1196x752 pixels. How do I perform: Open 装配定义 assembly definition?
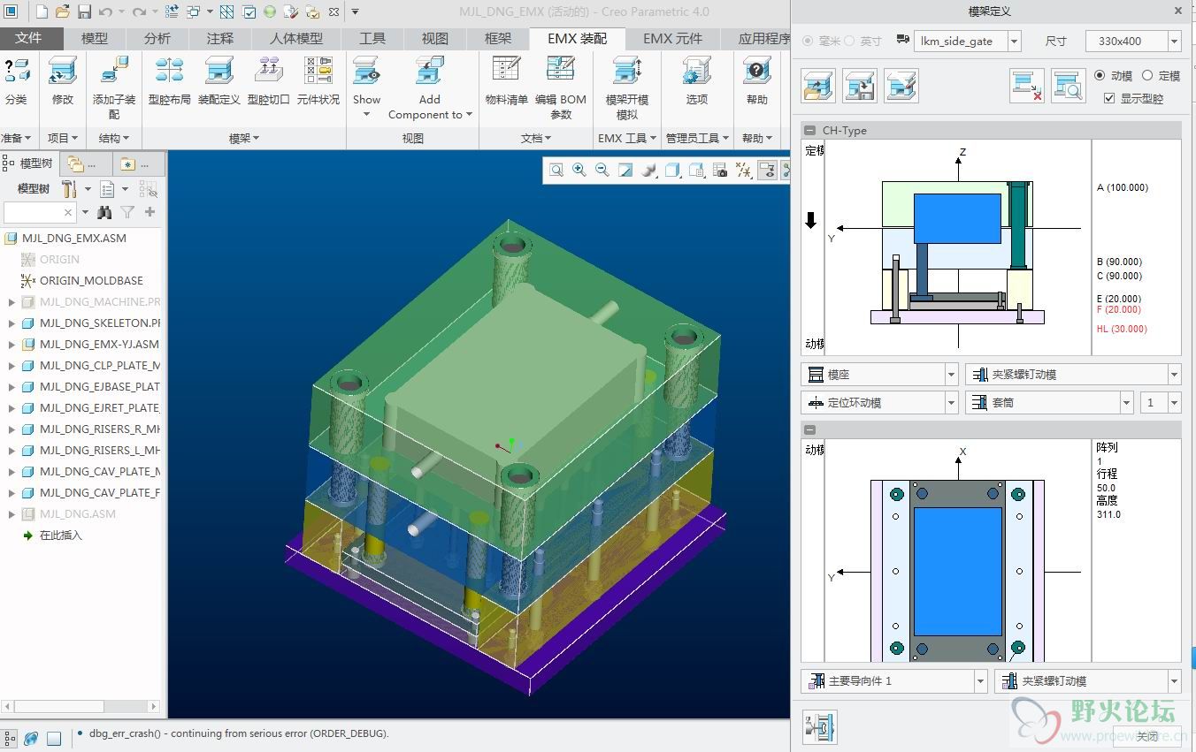pos(218,81)
